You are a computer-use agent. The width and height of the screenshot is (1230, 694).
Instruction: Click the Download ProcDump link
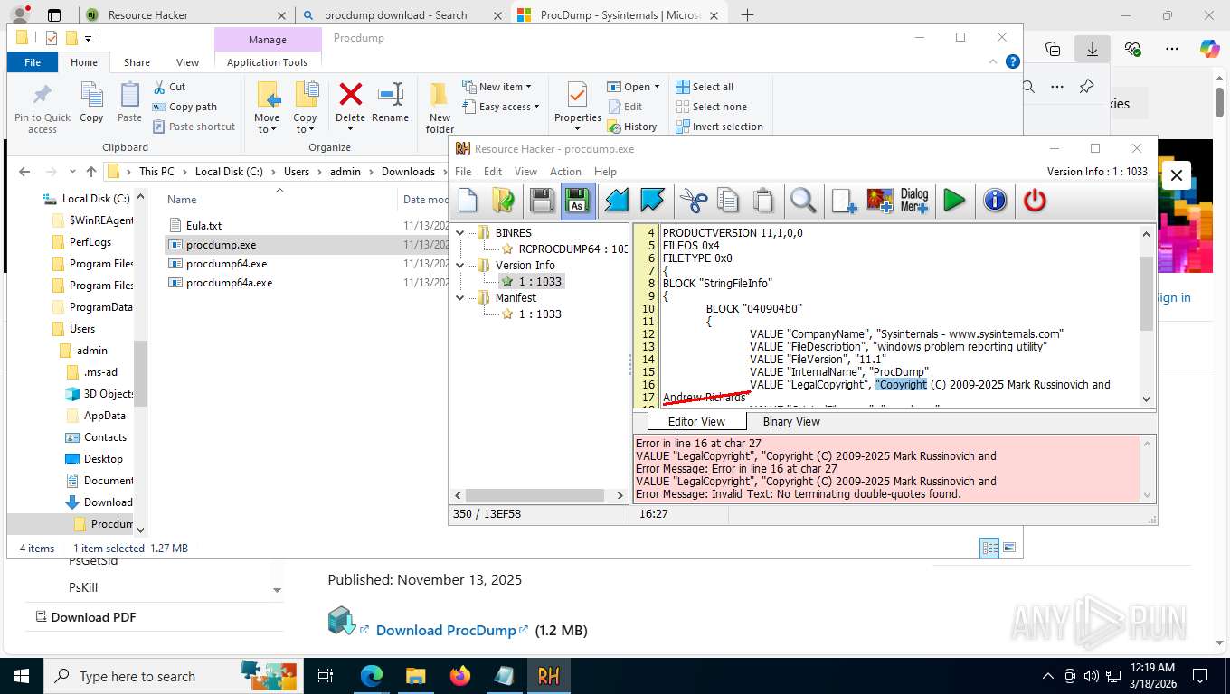447,630
